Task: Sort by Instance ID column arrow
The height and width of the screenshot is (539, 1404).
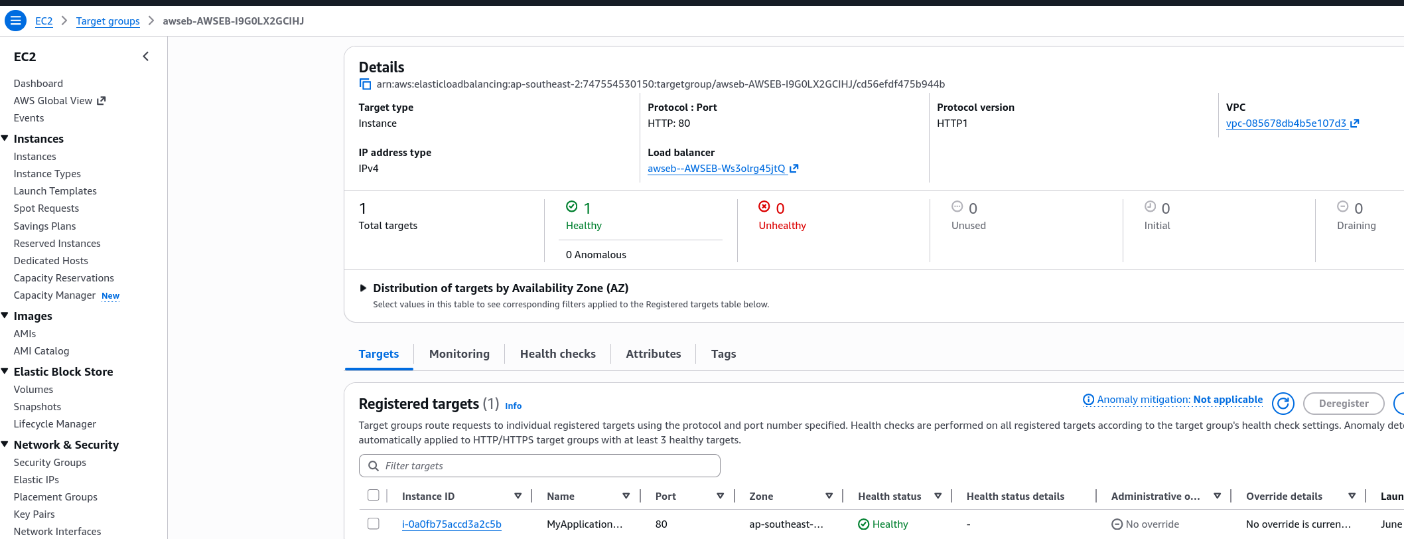Action: click(518, 496)
